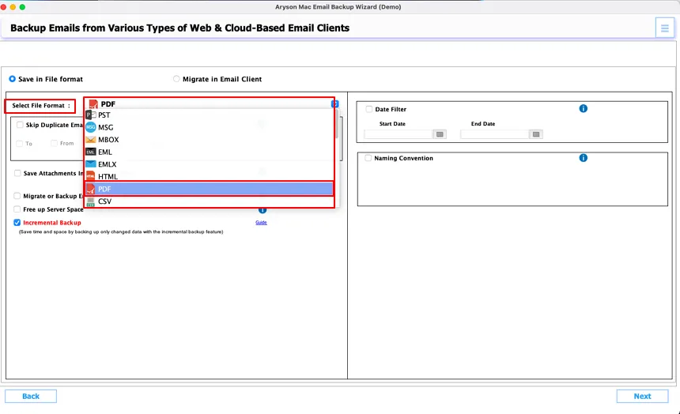Image resolution: width=680 pixels, height=414 pixels.
Task: Open the End Date calendar picker
Action: [x=536, y=134]
